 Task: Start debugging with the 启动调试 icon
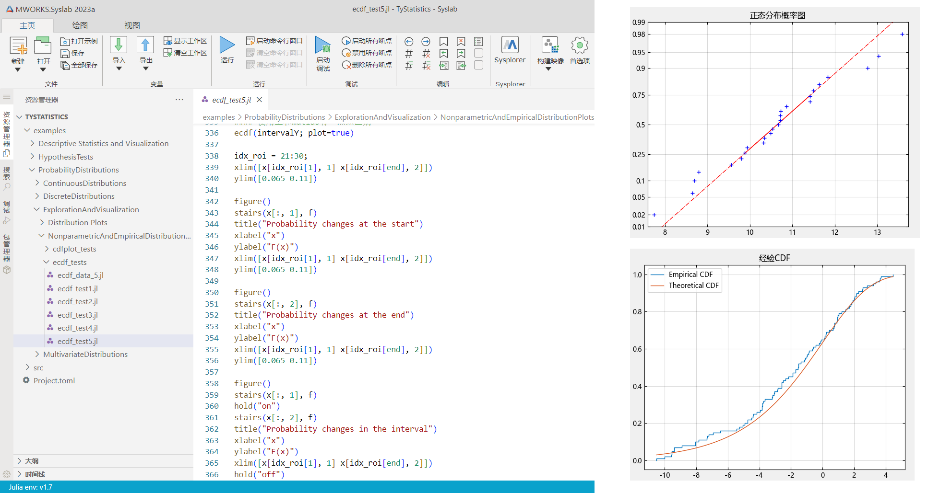click(323, 46)
